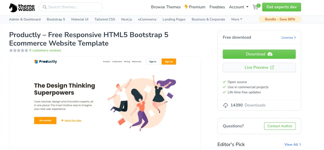Image resolution: width=324 pixels, height=150 pixels.
Task: Open View All editor's picks
Action: coord(293,144)
